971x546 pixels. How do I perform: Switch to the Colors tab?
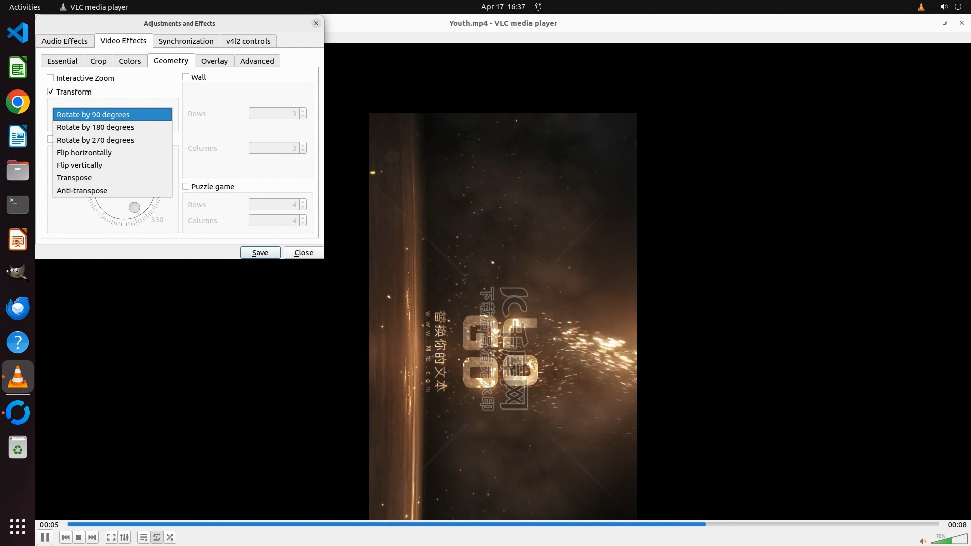coord(129,61)
